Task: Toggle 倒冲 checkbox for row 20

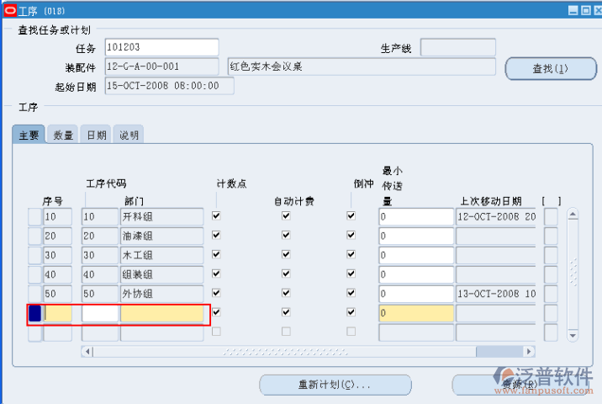Action: click(351, 235)
